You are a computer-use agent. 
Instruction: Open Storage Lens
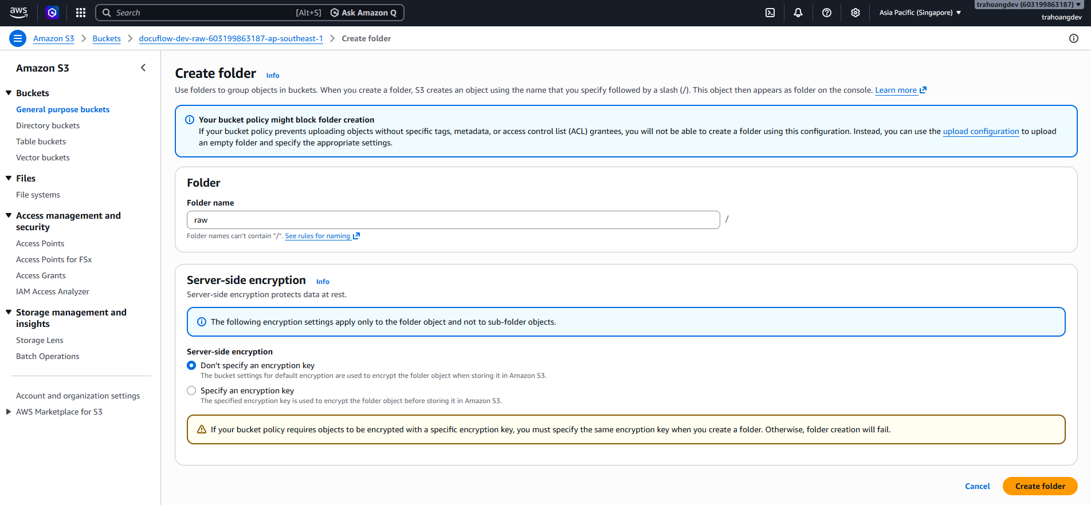coord(40,340)
